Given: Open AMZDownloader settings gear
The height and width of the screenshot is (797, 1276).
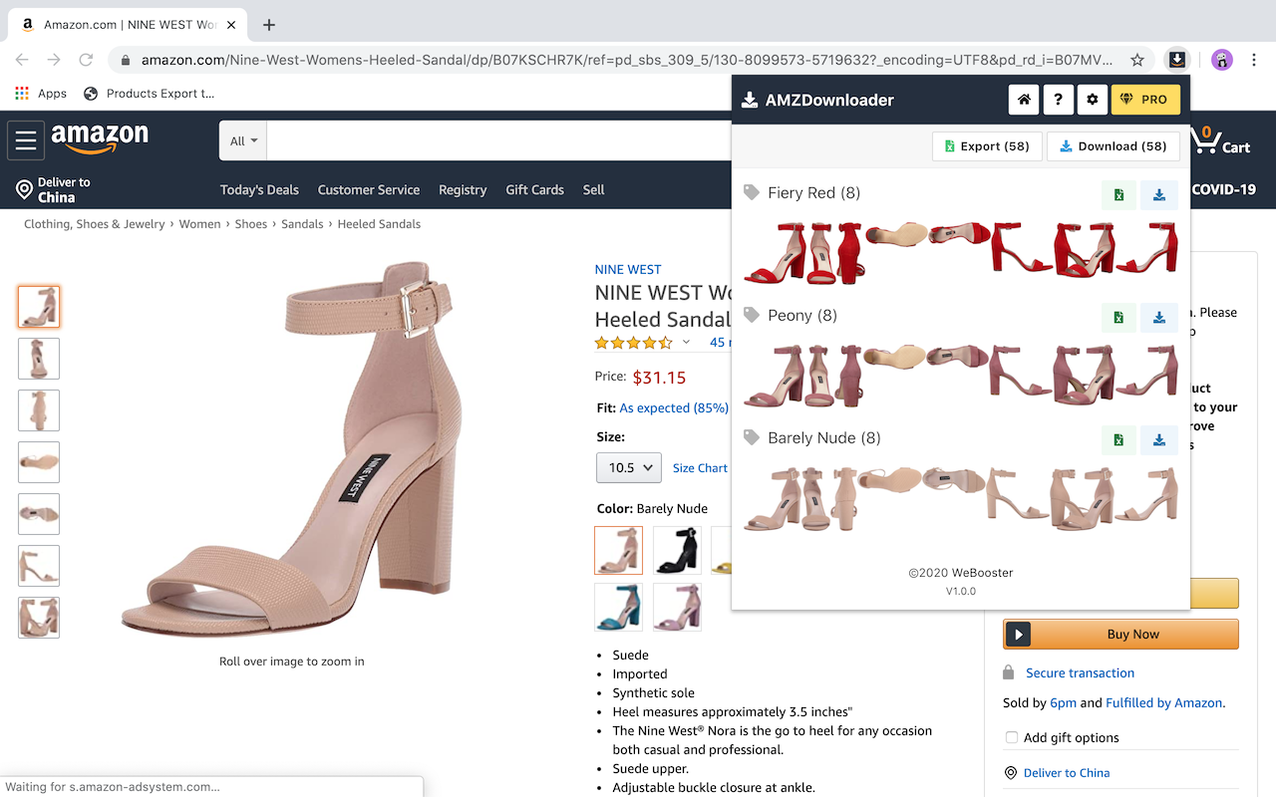Looking at the screenshot, I should point(1092,100).
